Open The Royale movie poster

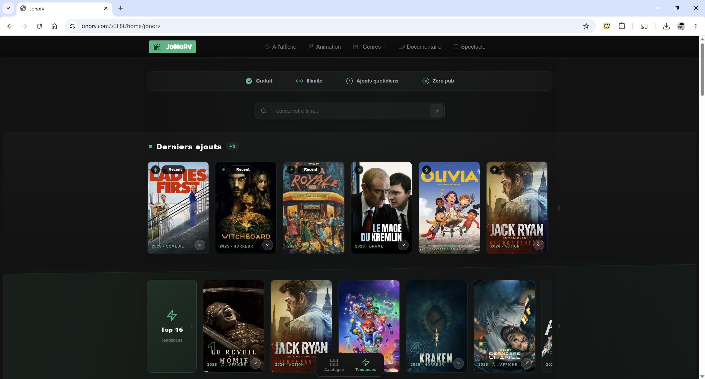coord(314,208)
